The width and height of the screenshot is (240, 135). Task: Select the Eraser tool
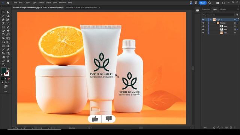tap(8, 31)
